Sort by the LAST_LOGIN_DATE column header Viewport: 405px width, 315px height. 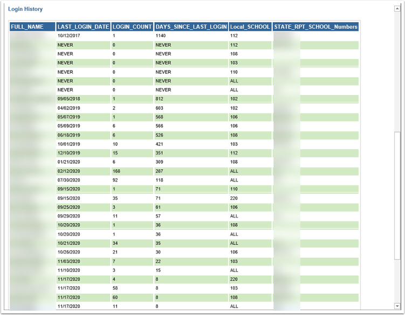pos(84,27)
